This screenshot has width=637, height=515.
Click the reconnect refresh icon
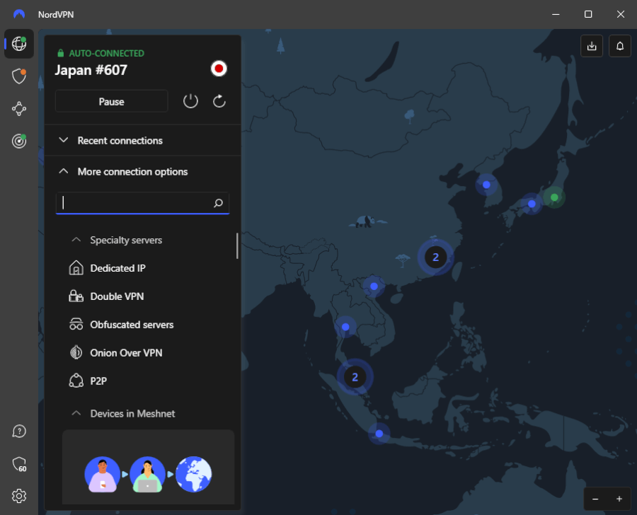coord(219,101)
